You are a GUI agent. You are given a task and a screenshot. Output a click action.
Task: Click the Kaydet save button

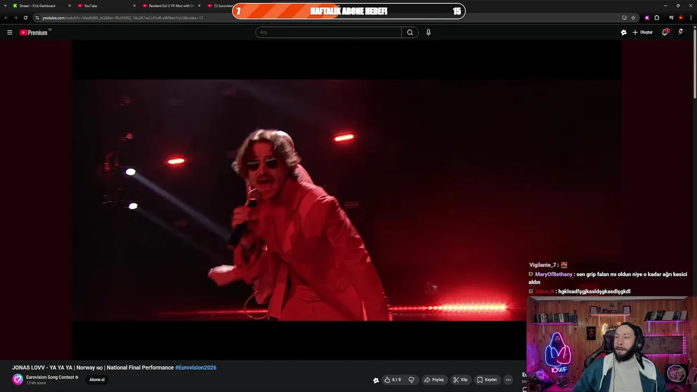click(x=487, y=380)
